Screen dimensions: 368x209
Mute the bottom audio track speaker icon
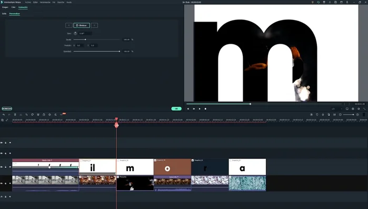click(x=10, y=196)
